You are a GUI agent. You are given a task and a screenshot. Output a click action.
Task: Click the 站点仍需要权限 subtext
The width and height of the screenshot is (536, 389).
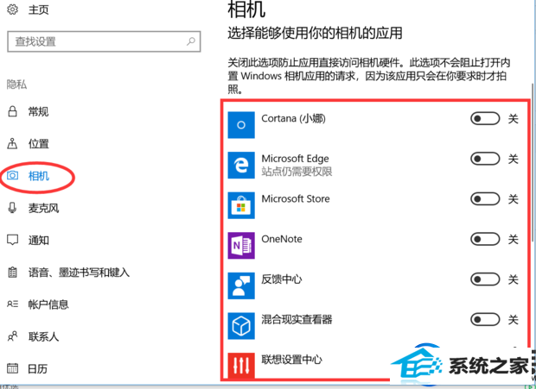[x=297, y=171]
